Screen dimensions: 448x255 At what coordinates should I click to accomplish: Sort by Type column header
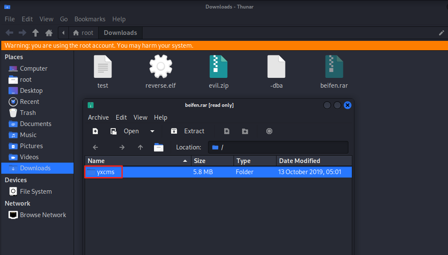[x=255, y=161]
